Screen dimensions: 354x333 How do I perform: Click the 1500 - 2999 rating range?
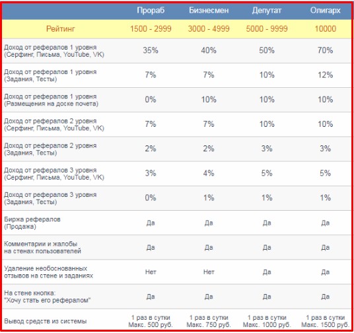click(x=151, y=29)
